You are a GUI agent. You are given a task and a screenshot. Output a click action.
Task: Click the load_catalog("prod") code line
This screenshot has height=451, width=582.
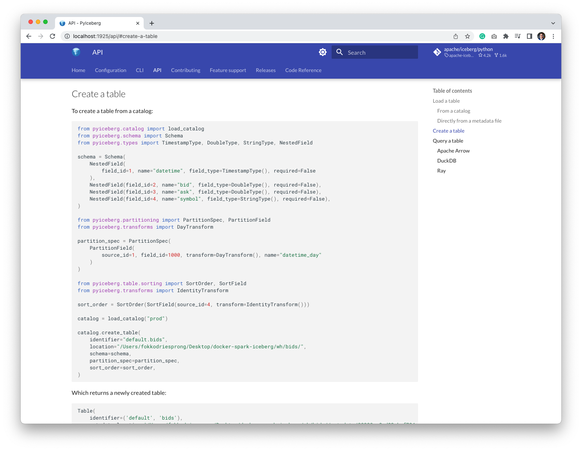click(x=123, y=318)
